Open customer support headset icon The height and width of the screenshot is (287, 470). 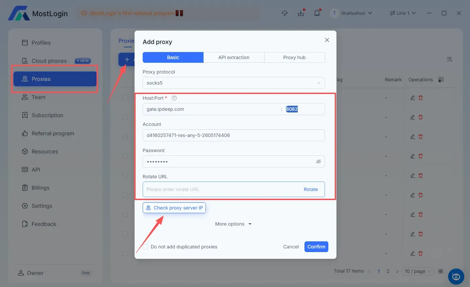pyautogui.click(x=285, y=13)
